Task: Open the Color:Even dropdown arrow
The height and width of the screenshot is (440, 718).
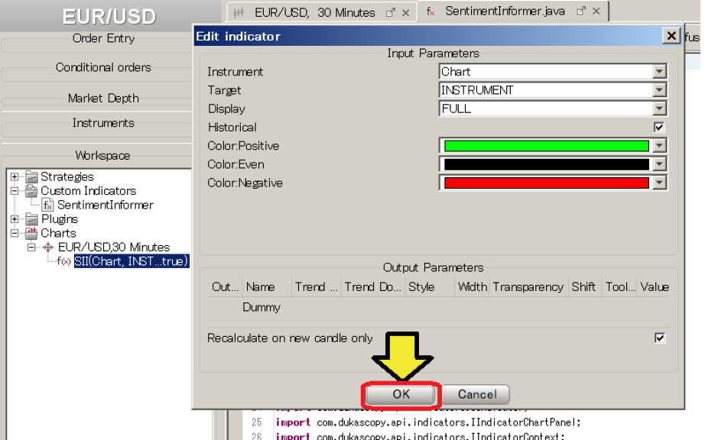Action: click(659, 164)
